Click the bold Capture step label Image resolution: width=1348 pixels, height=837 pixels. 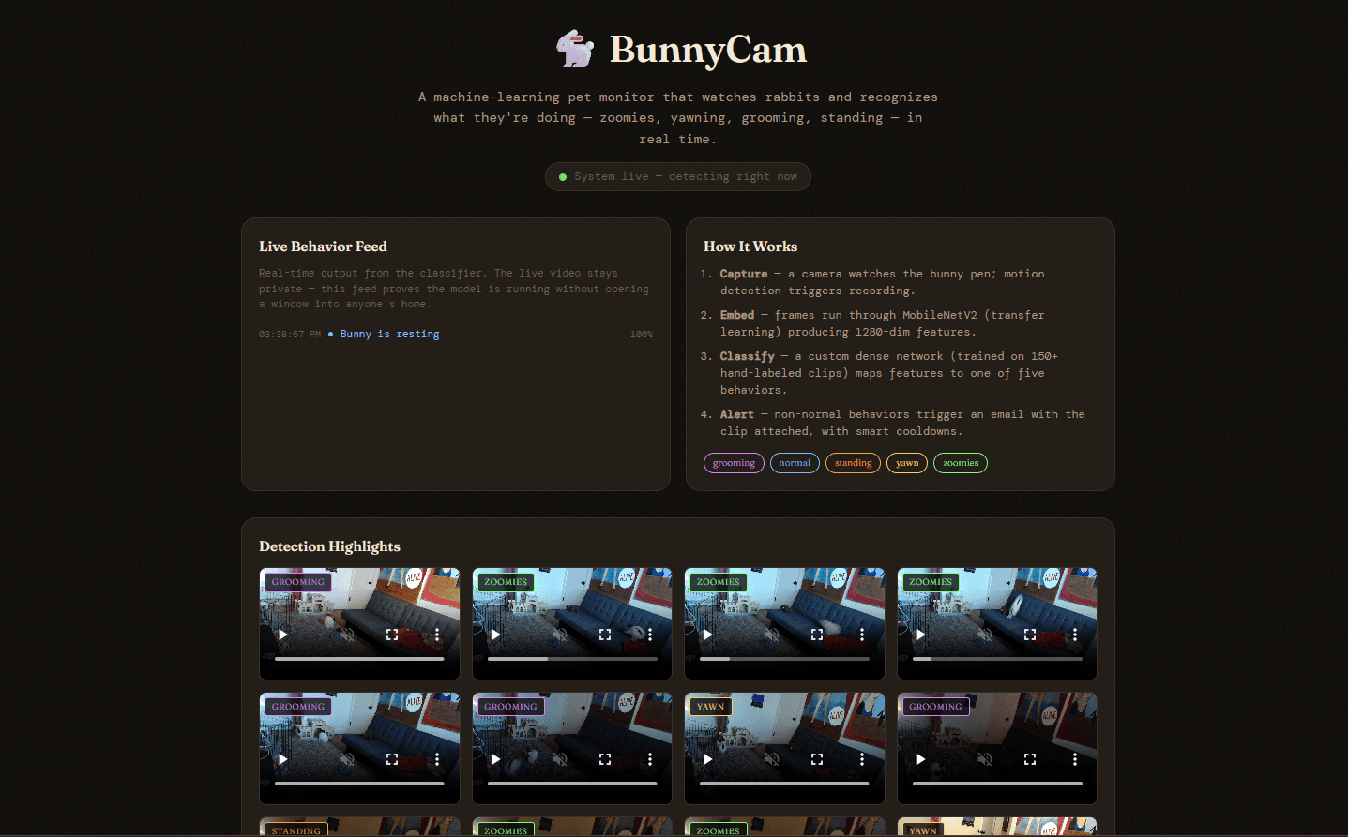tap(744, 274)
